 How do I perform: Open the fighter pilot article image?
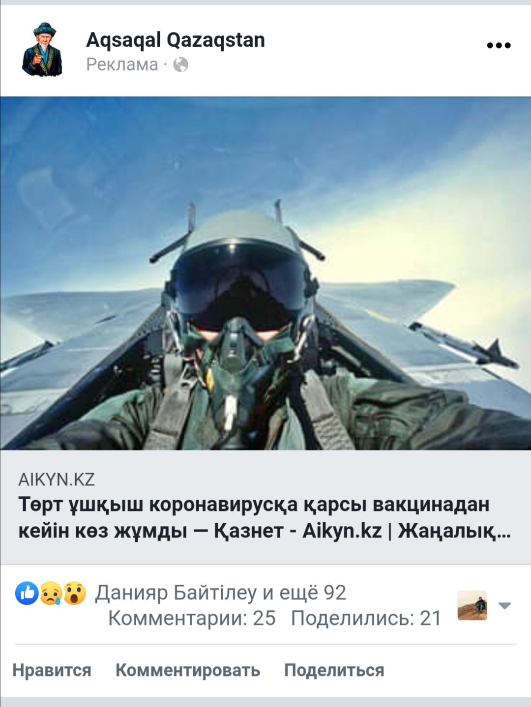[x=265, y=273]
